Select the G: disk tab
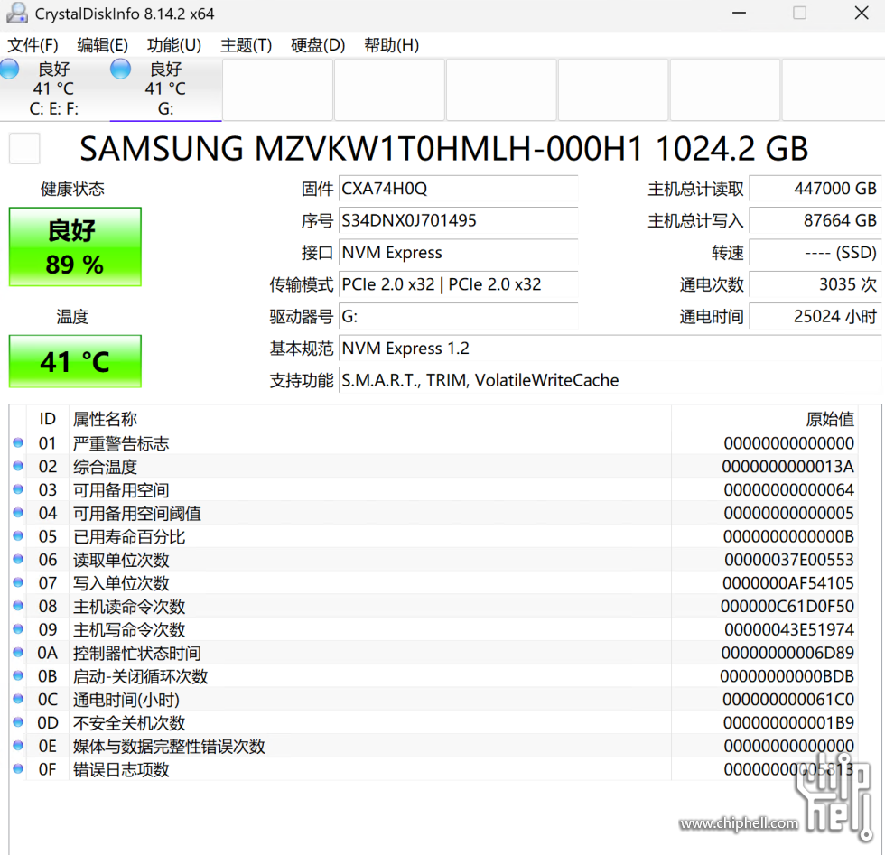885x855 pixels. click(166, 89)
